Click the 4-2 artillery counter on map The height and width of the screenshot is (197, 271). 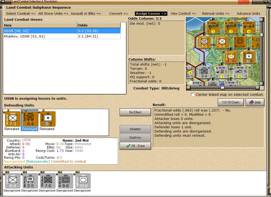[x=249, y=57]
